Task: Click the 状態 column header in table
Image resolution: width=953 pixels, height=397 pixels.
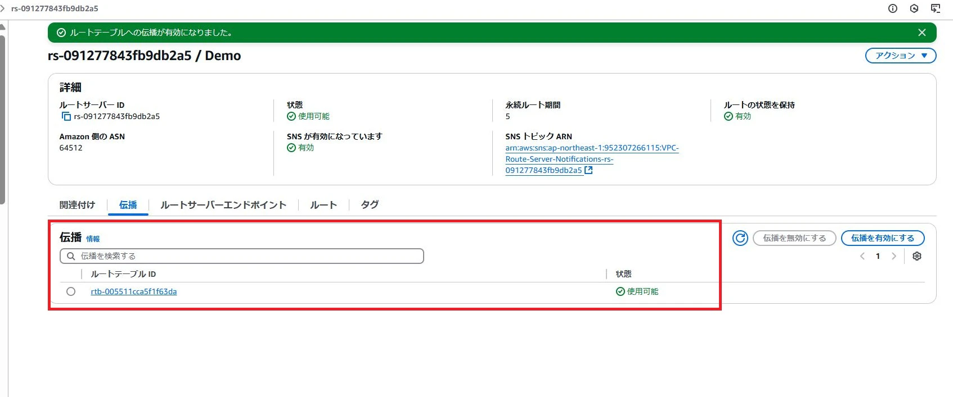Action: 623,274
